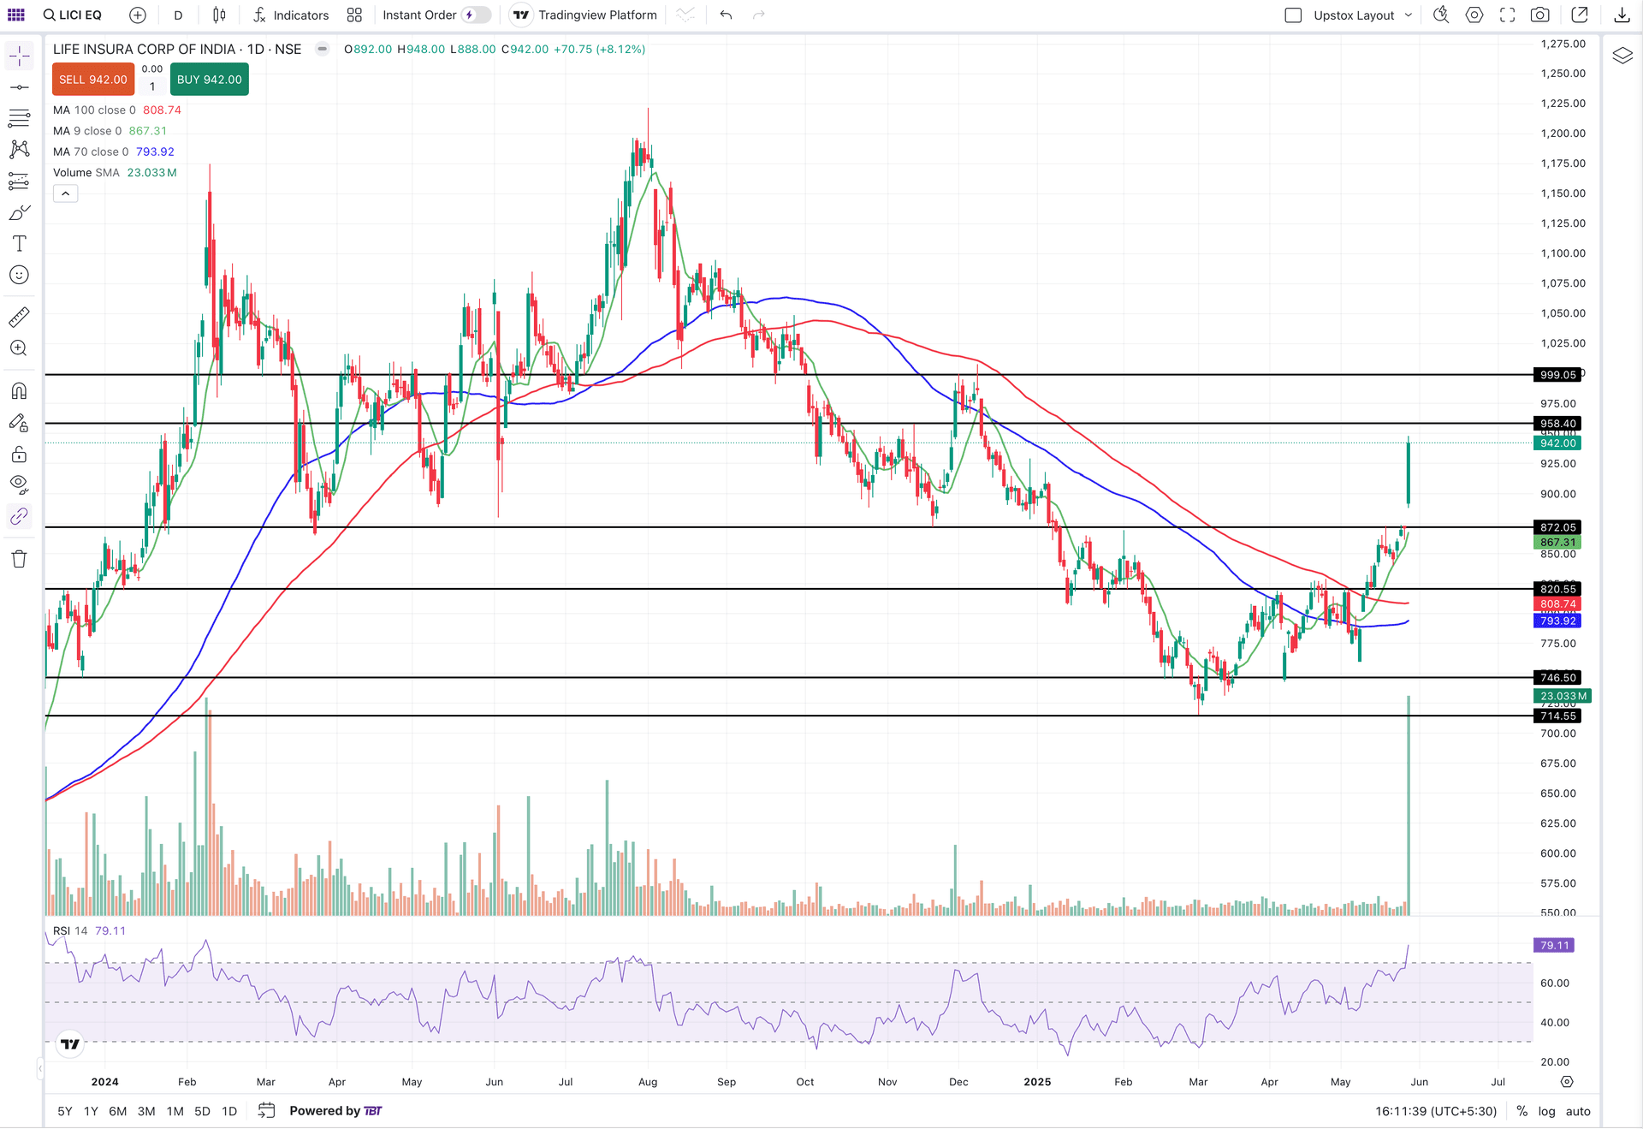Open the symbol status dash menu
The image size is (1643, 1129).
coord(322,49)
